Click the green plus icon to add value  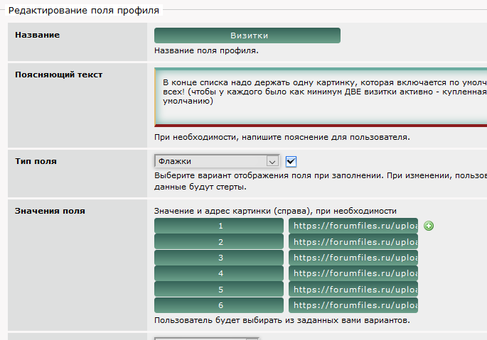pos(429,226)
